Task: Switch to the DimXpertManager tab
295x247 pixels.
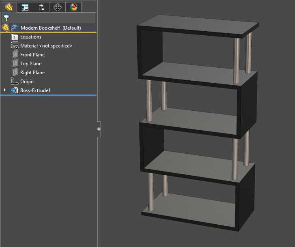Action: (58, 7)
